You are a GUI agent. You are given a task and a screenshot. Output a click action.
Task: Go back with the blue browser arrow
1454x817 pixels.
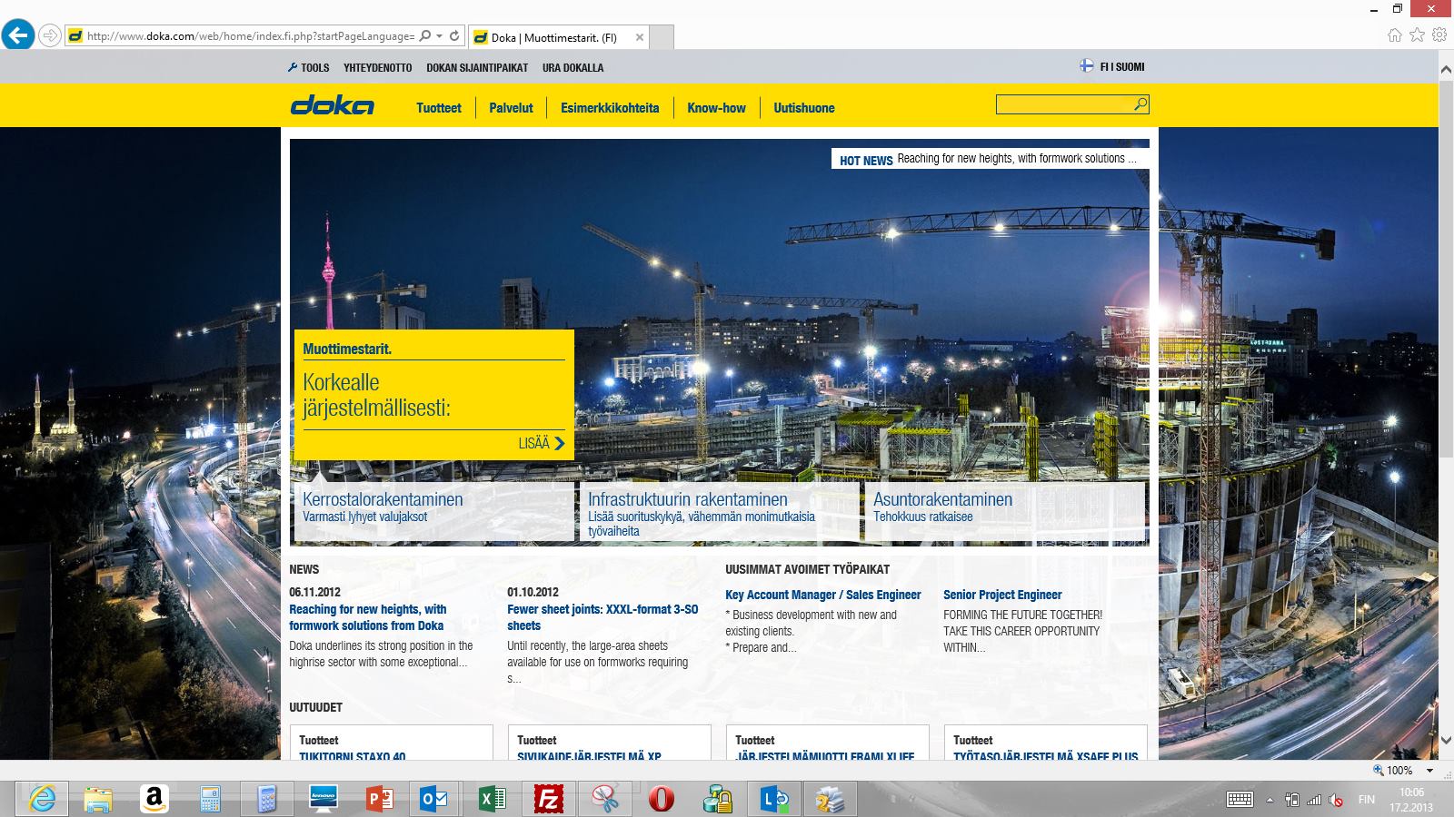click(18, 35)
